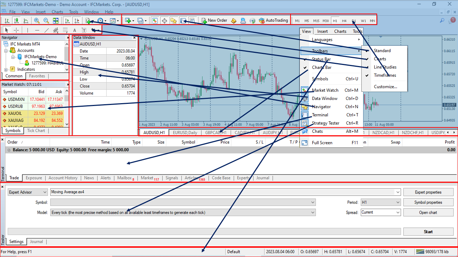Switch to the EURUSD,Daily chart tab

coord(185,132)
